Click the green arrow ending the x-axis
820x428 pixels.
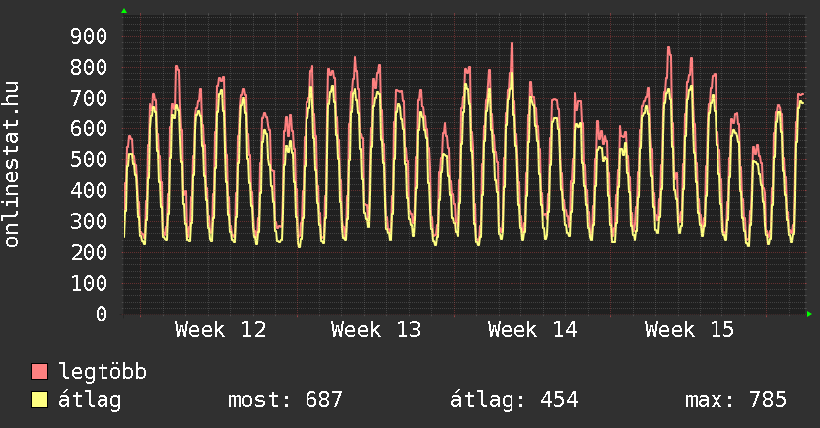click(810, 314)
